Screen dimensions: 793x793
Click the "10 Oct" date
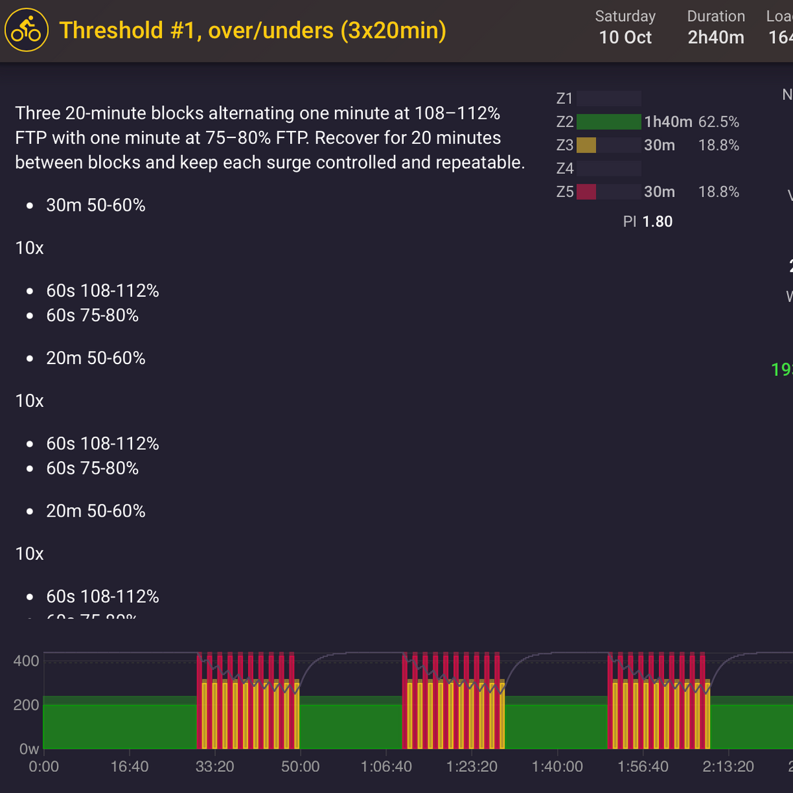click(625, 38)
